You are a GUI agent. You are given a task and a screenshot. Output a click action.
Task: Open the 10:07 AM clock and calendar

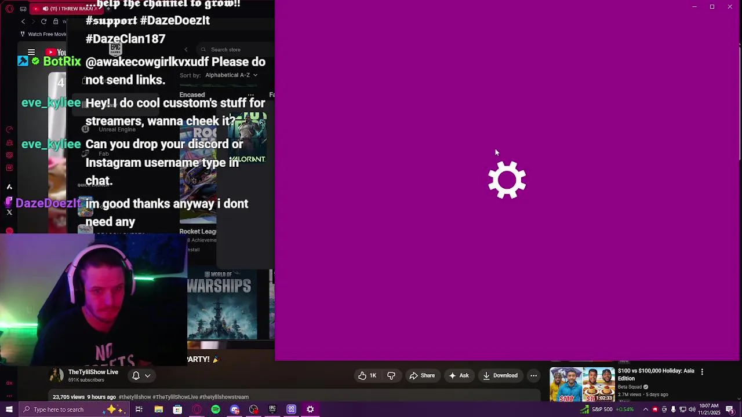[710, 409]
